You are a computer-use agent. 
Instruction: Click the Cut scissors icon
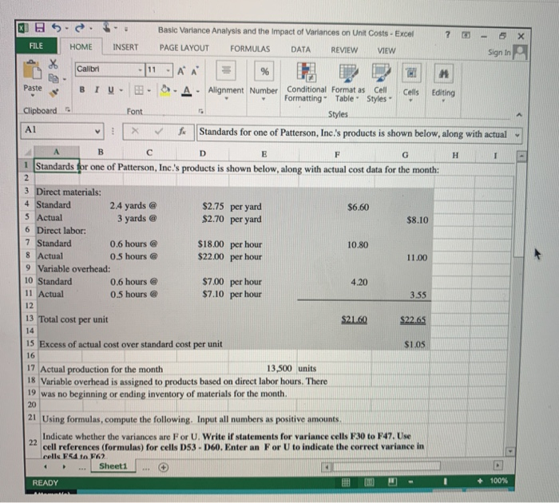(x=54, y=64)
